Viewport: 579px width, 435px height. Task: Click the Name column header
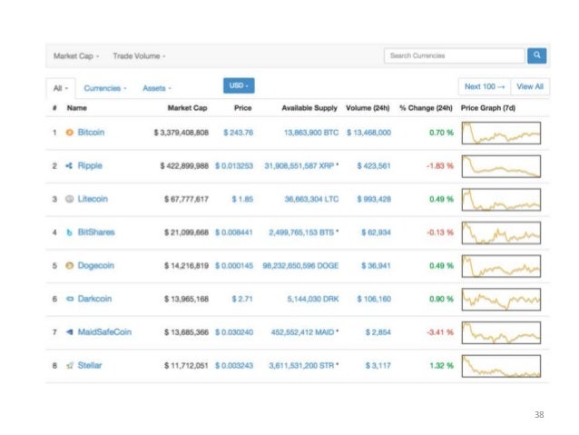pyautogui.click(x=77, y=108)
